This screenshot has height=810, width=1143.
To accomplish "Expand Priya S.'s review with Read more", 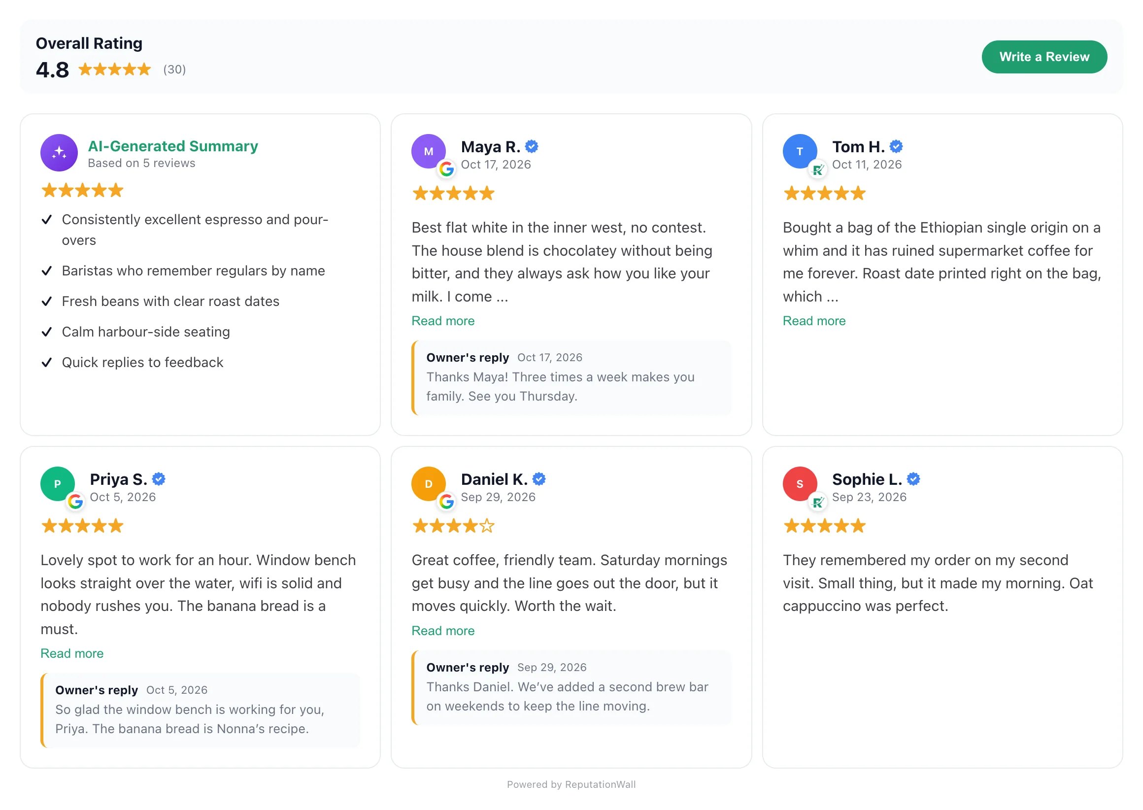I will pyautogui.click(x=72, y=653).
